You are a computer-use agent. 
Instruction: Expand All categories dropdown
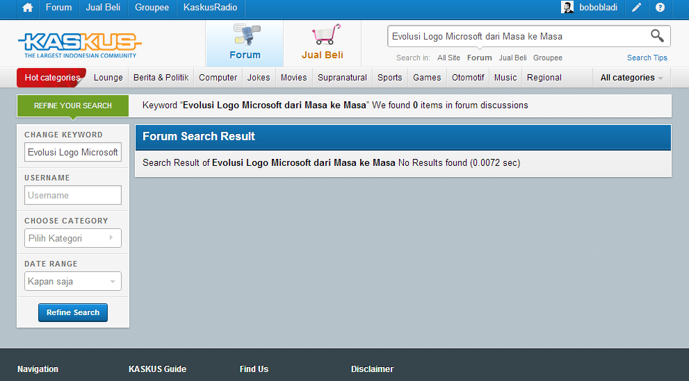[631, 78]
